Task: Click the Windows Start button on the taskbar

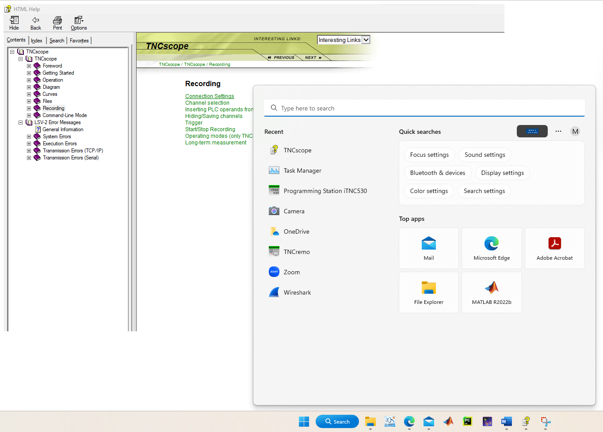Action: coord(304,421)
